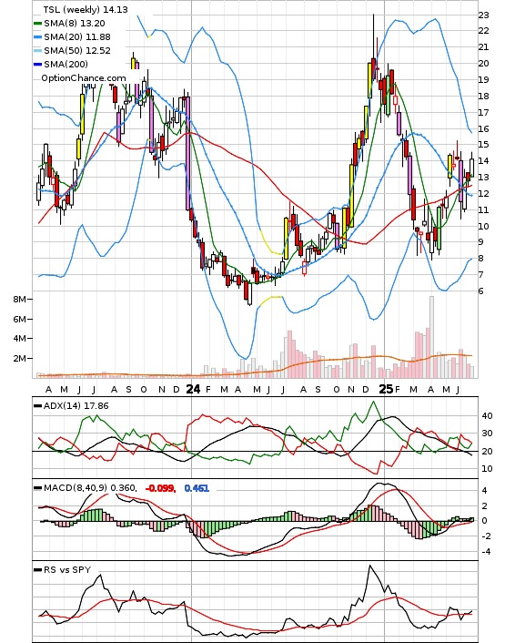Image resolution: width=515 pixels, height=643 pixels.
Task: Click the ADX(14) 17.86 indicator label
Action: (76, 406)
